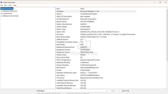Select the User Name row label
The height and width of the screenshot is (94, 168).
61,75
